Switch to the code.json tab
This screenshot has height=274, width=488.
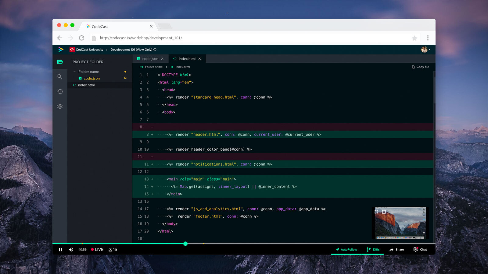[149, 58]
